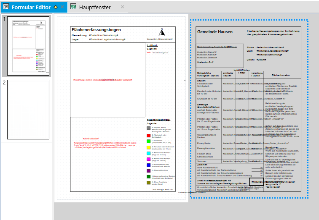Screen dimensions: 319x220
Task: Select the red #ModifyMap command text
Action: tap(103, 80)
